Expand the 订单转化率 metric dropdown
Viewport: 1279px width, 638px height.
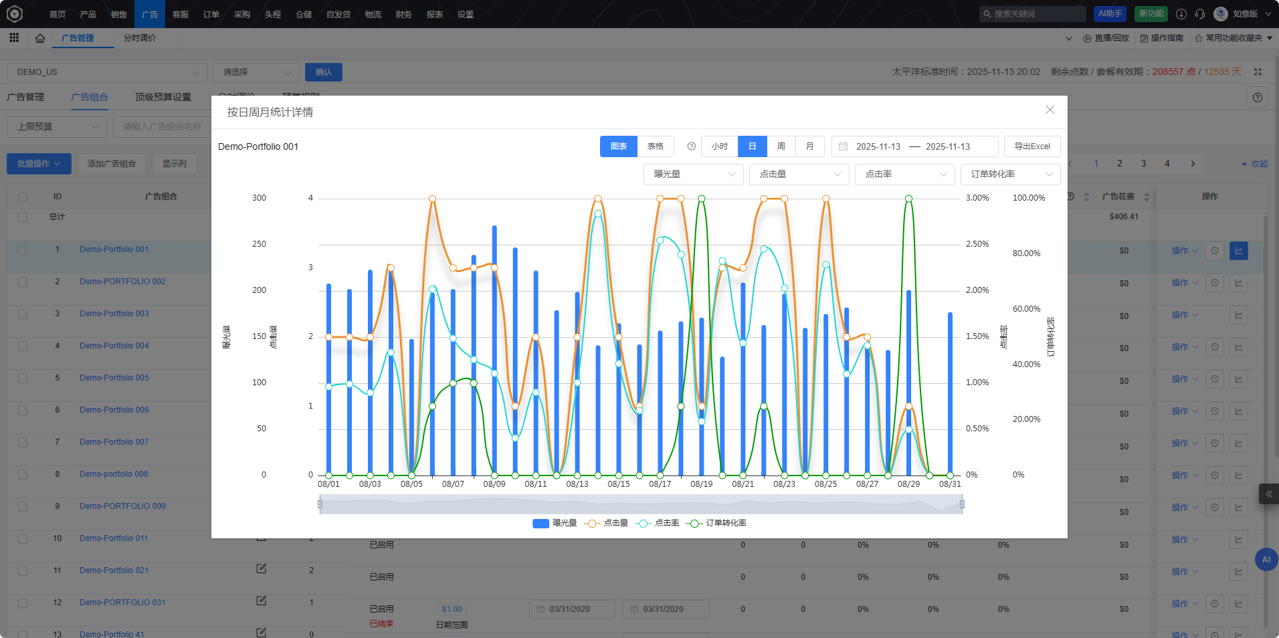click(x=1010, y=174)
